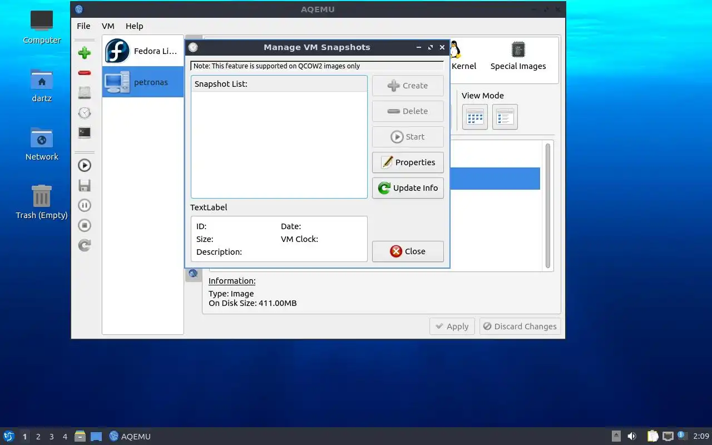The image size is (712, 445).
Task: Open the update notification tray icon
Action: (x=683, y=436)
